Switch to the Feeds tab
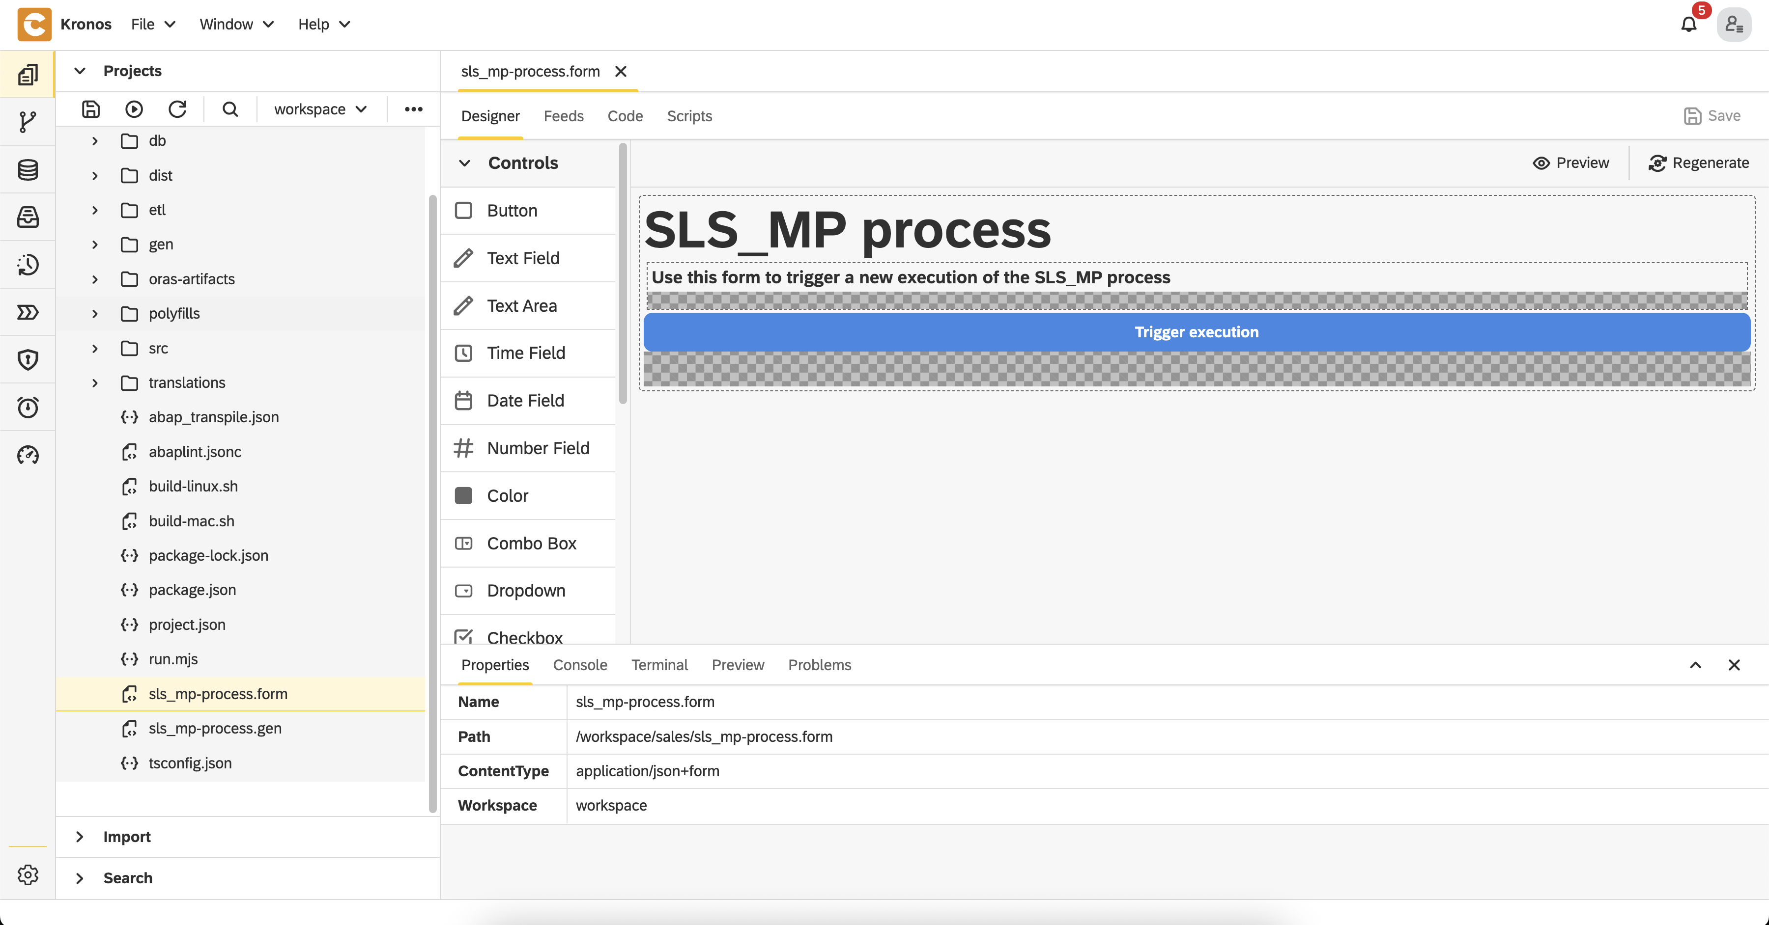 [x=563, y=116]
